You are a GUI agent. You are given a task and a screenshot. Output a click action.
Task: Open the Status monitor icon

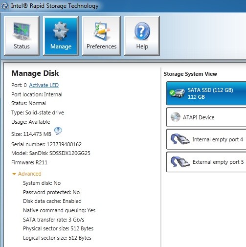tap(22, 31)
